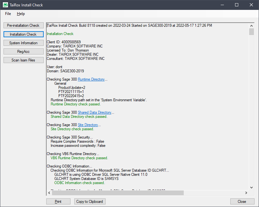Open the Runtime Directory link

(91, 79)
